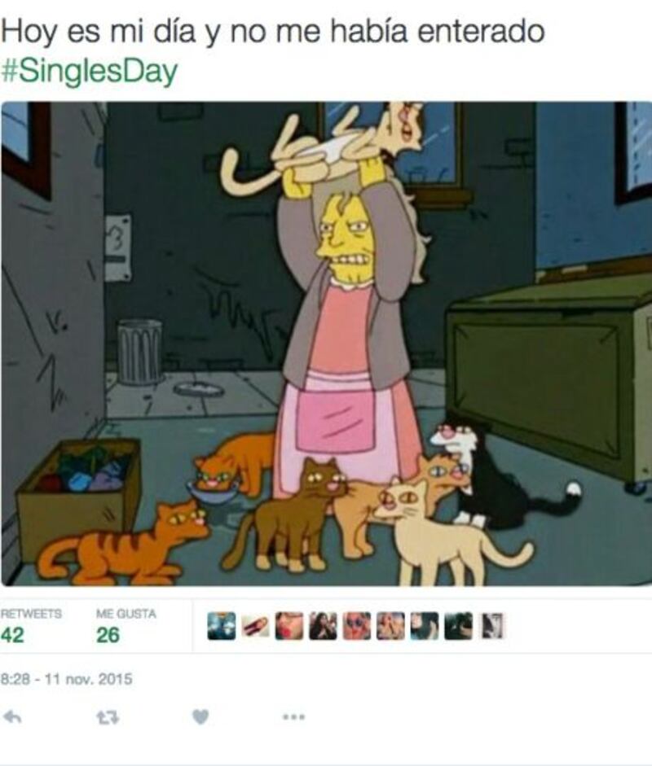Open the sixth avatar in likers row
Image resolution: width=652 pixels, height=766 pixels.
(x=391, y=626)
